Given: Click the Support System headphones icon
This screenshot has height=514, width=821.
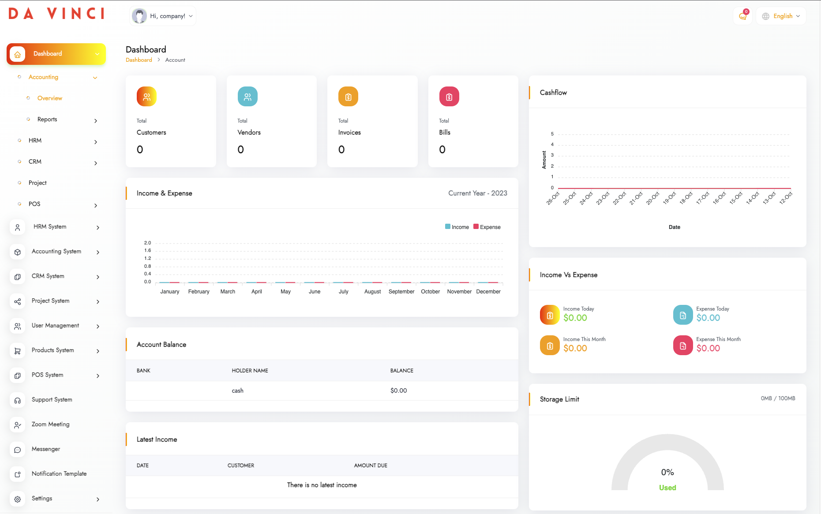Looking at the screenshot, I should coord(18,400).
